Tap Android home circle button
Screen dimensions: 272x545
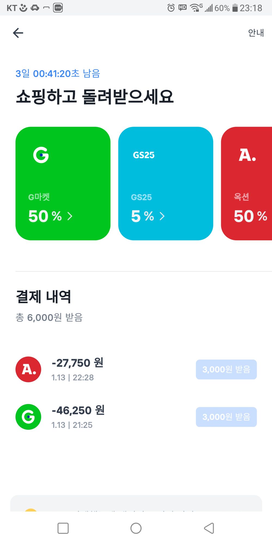click(136, 528)
